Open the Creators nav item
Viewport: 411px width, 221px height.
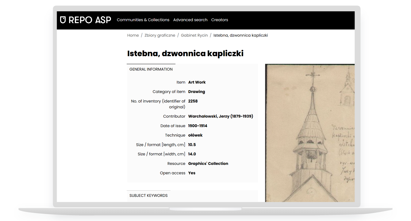[x=220, y=20]
